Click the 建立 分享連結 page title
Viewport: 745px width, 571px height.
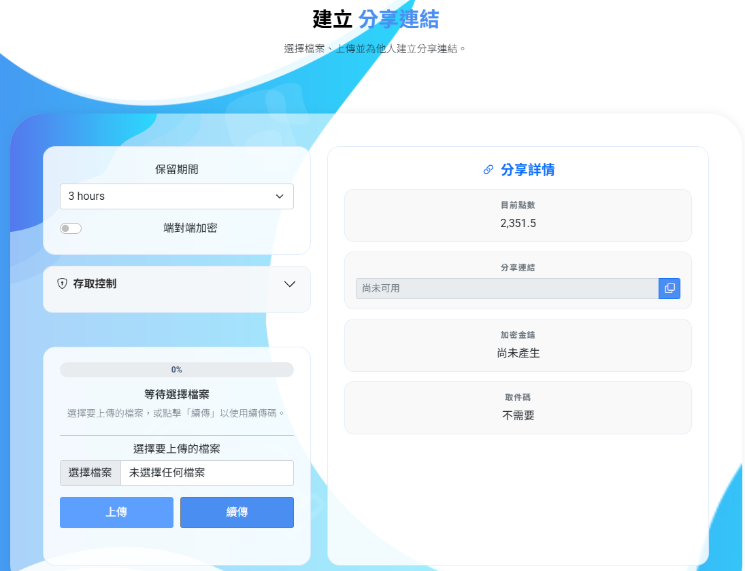coord(376,20)
